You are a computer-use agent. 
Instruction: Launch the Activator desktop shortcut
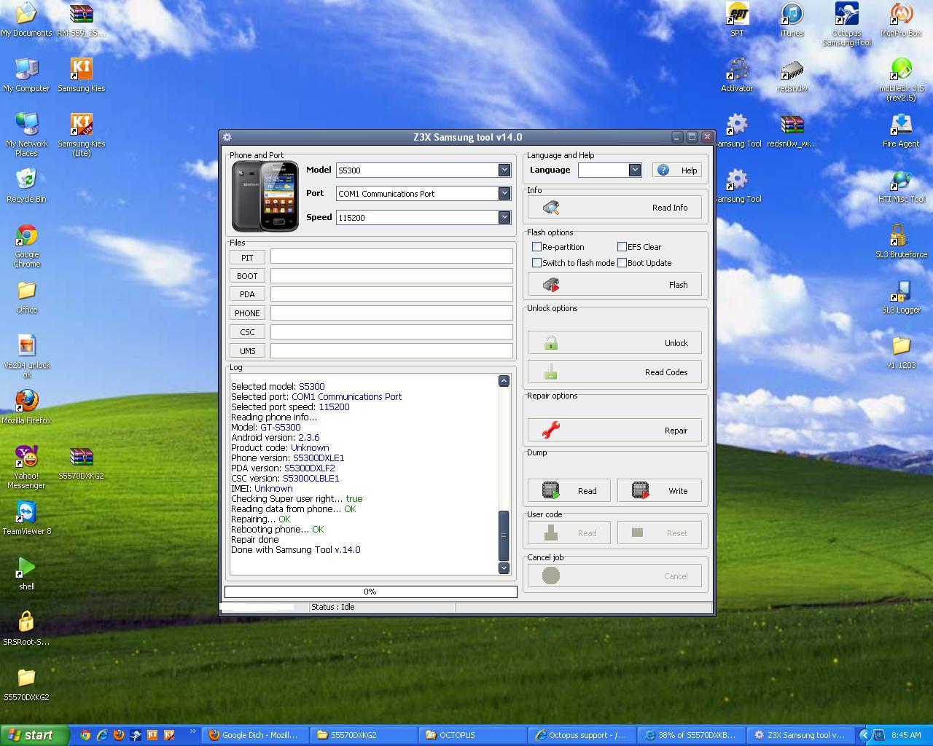click(x=737, y=74)
